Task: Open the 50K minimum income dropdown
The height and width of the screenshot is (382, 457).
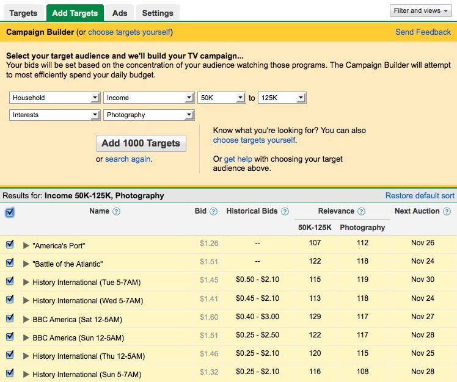Action: point(221,98)
